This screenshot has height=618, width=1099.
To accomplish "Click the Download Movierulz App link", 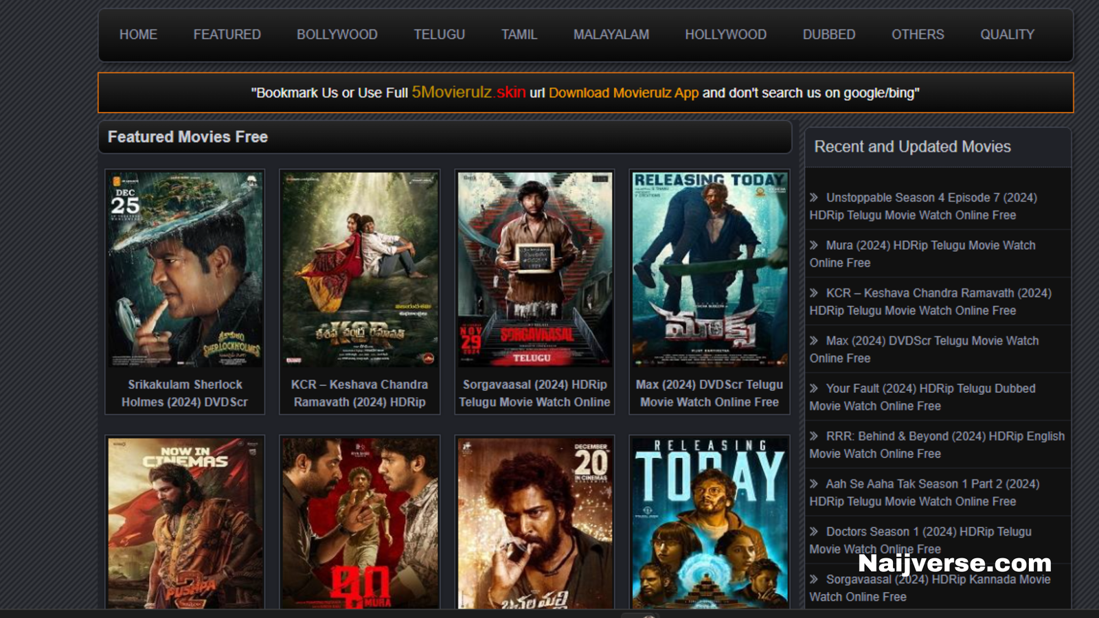I will click(624, 93).
